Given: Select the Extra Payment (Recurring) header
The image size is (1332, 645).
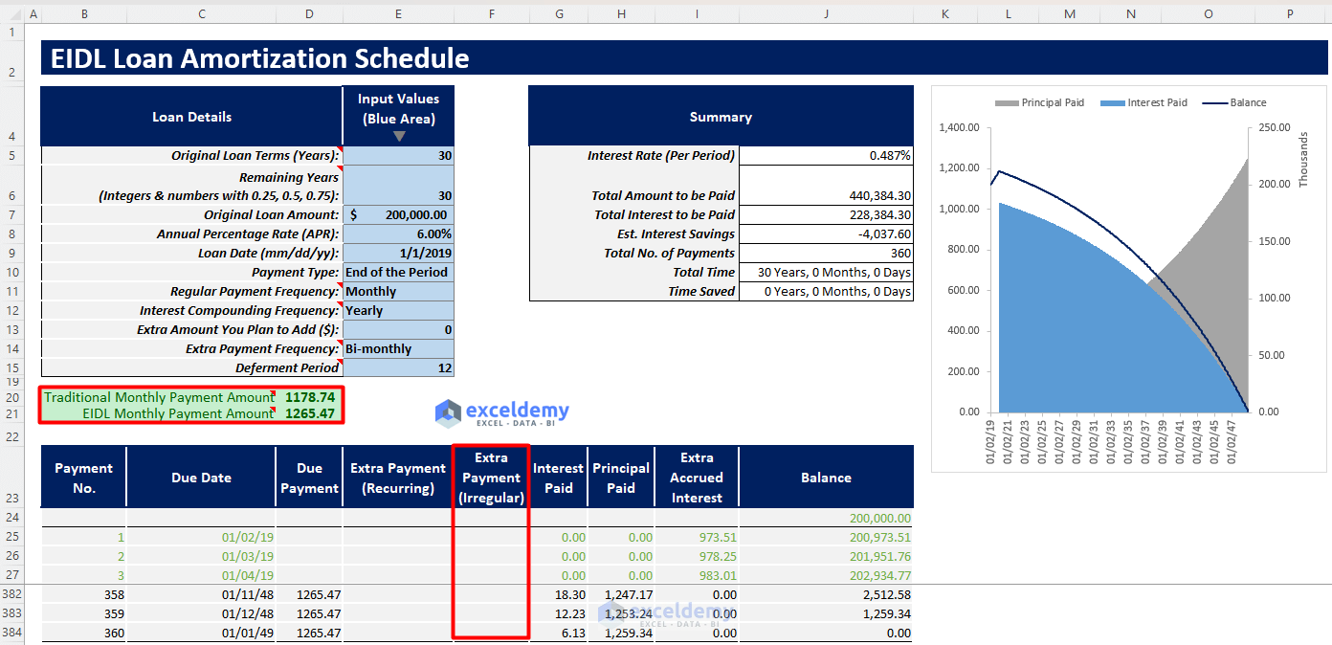Looking at the screenshot, I should point(398,478).
